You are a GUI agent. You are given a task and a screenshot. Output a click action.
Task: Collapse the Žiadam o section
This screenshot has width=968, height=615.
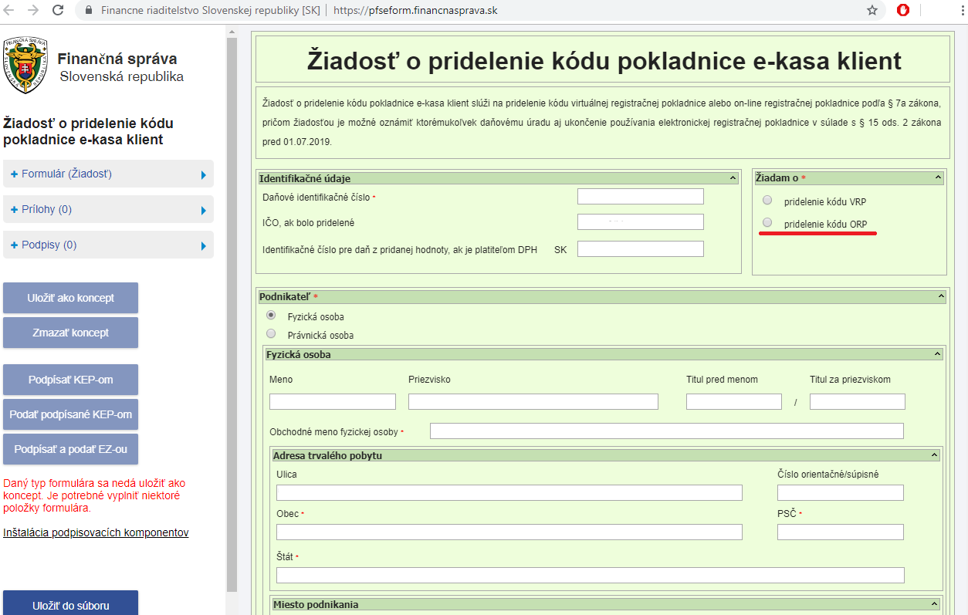pyautogui.click(x=939, y=178)
